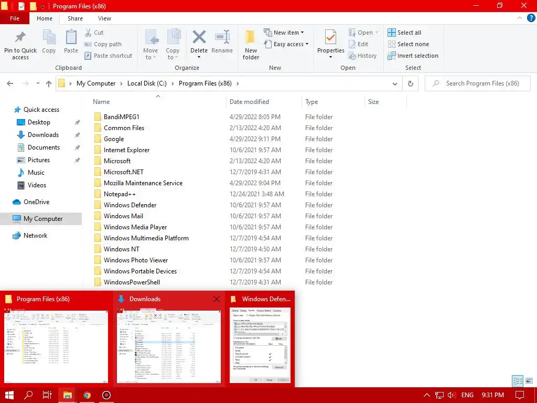The image size is (537, 403).
Task: Select Desktop in navigation pane
Action: click(x=39, y=122)
